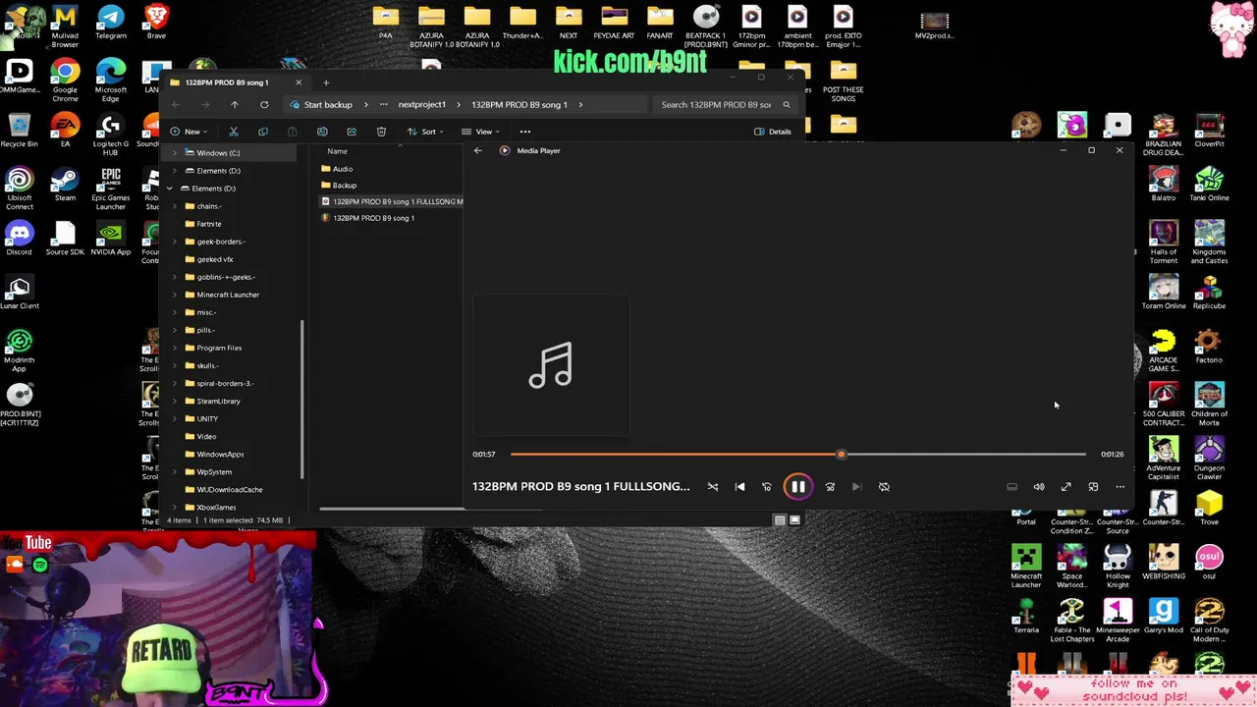Open the Lunar Client desktop shortcut
Screen dimensions: 1257x707
[x=19, y=292]
